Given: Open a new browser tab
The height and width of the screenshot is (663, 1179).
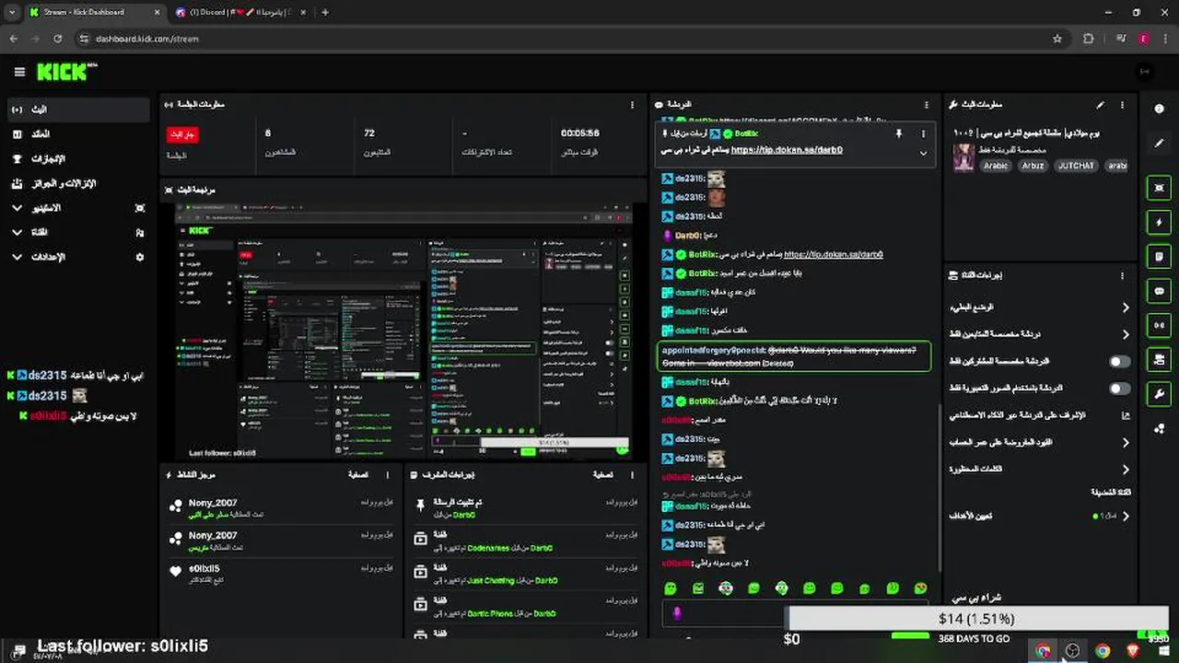Looking at the screenshot, I should pos(324,12).
